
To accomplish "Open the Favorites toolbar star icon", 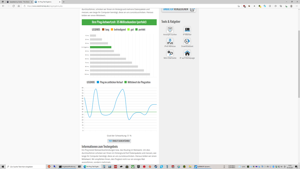I will pyautogui.click(x=275, y=6).
